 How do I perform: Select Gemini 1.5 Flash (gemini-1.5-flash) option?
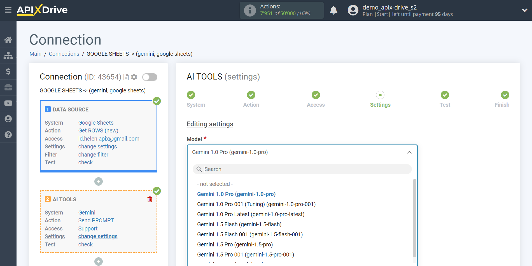coord(239,224)
